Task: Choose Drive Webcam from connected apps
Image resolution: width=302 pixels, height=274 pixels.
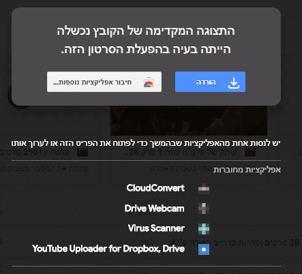Action: [x=154, y=209]
